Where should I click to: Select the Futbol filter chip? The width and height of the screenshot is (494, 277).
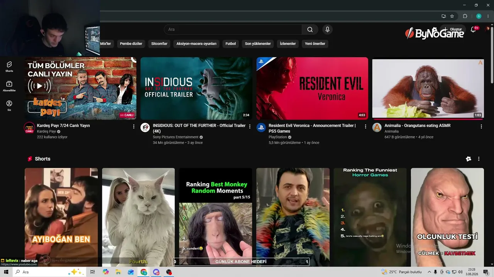[x=231, y=43]
